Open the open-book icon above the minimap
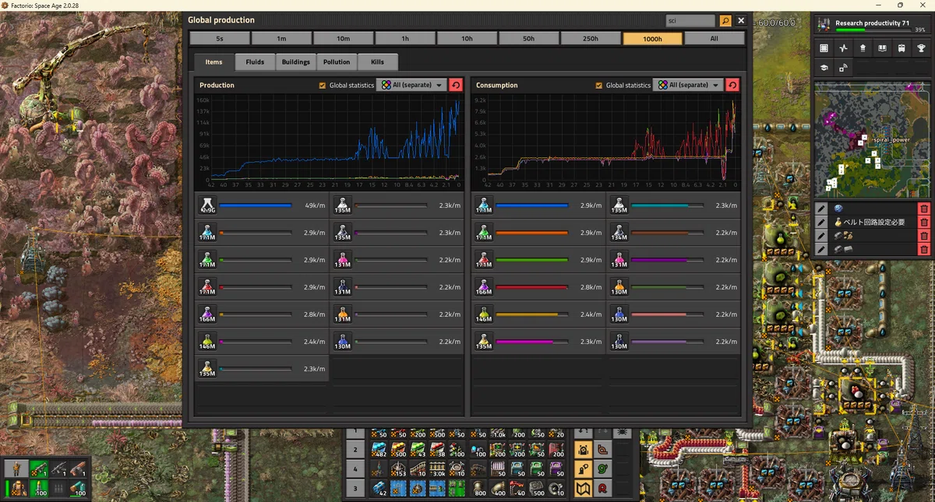The image size is (935, 502). [882, 48]
